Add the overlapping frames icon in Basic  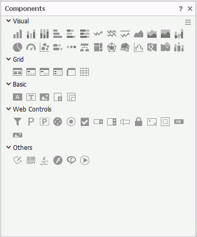pyautogui.click(x=71, y=97)
